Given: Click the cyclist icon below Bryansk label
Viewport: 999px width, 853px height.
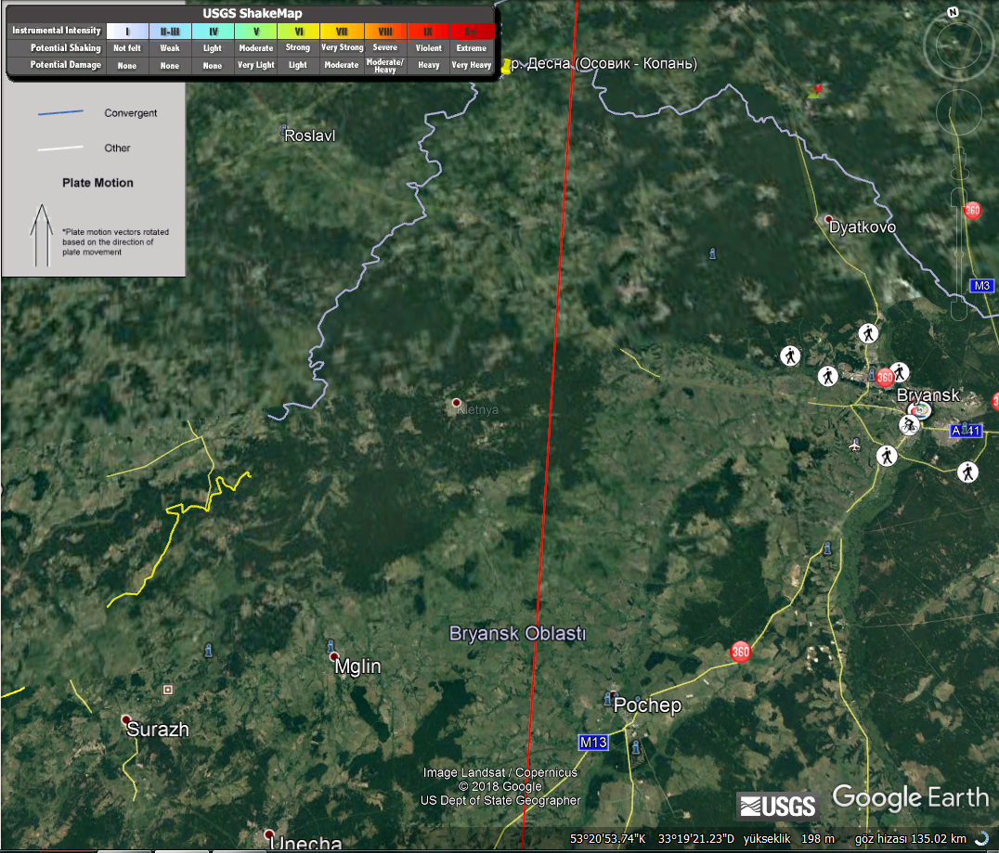Looking at the screenshot, I should (909, 425).
